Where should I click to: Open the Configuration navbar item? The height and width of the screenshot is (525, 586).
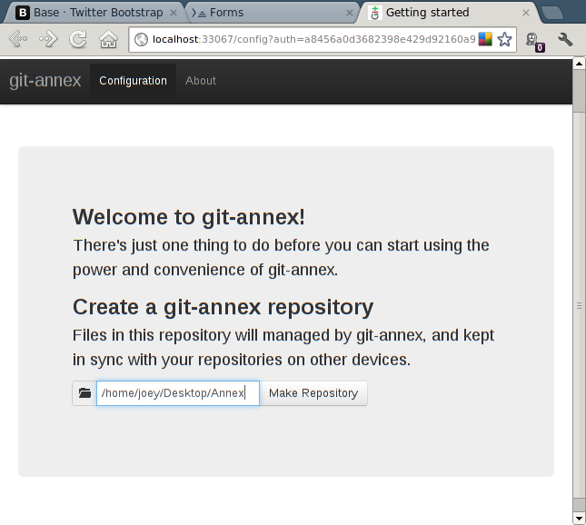pyautogui.click(x=133, y=81)
